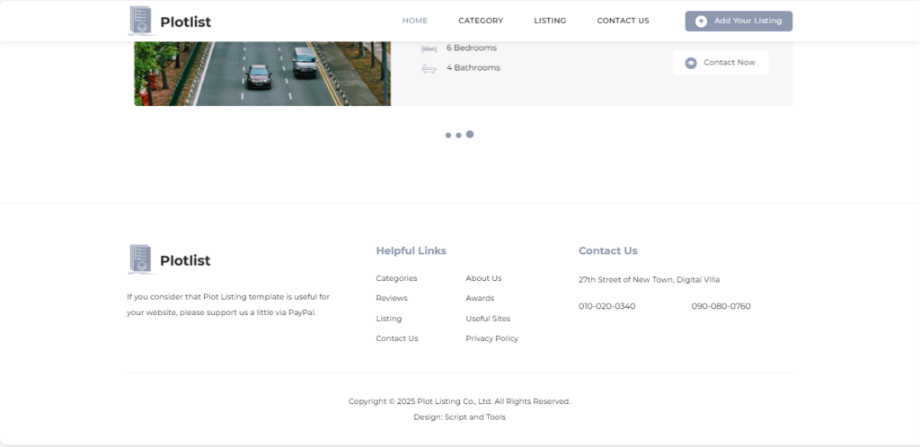The height and width of the screenshot is (447, 920).
Task: Select the second carousel dot
Action: tap(459, 136)
